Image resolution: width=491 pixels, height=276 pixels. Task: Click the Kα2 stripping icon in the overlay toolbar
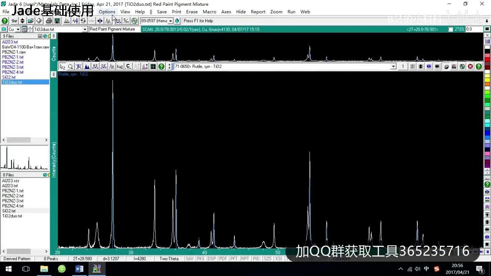click(120, 66)
